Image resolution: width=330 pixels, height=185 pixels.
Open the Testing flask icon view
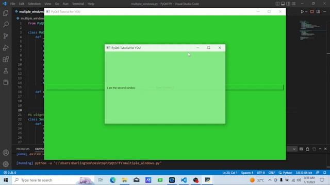[x=6, y=71]
